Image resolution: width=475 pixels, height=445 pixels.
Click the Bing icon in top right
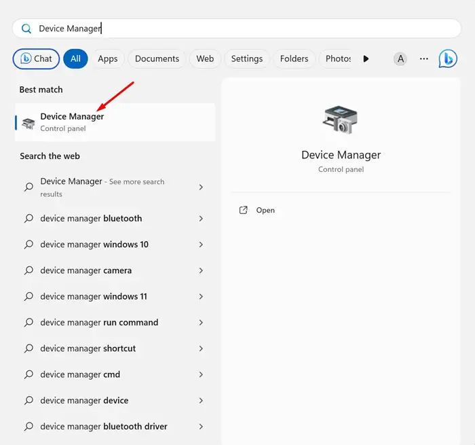pyautogui.click(x=448, y=58)
